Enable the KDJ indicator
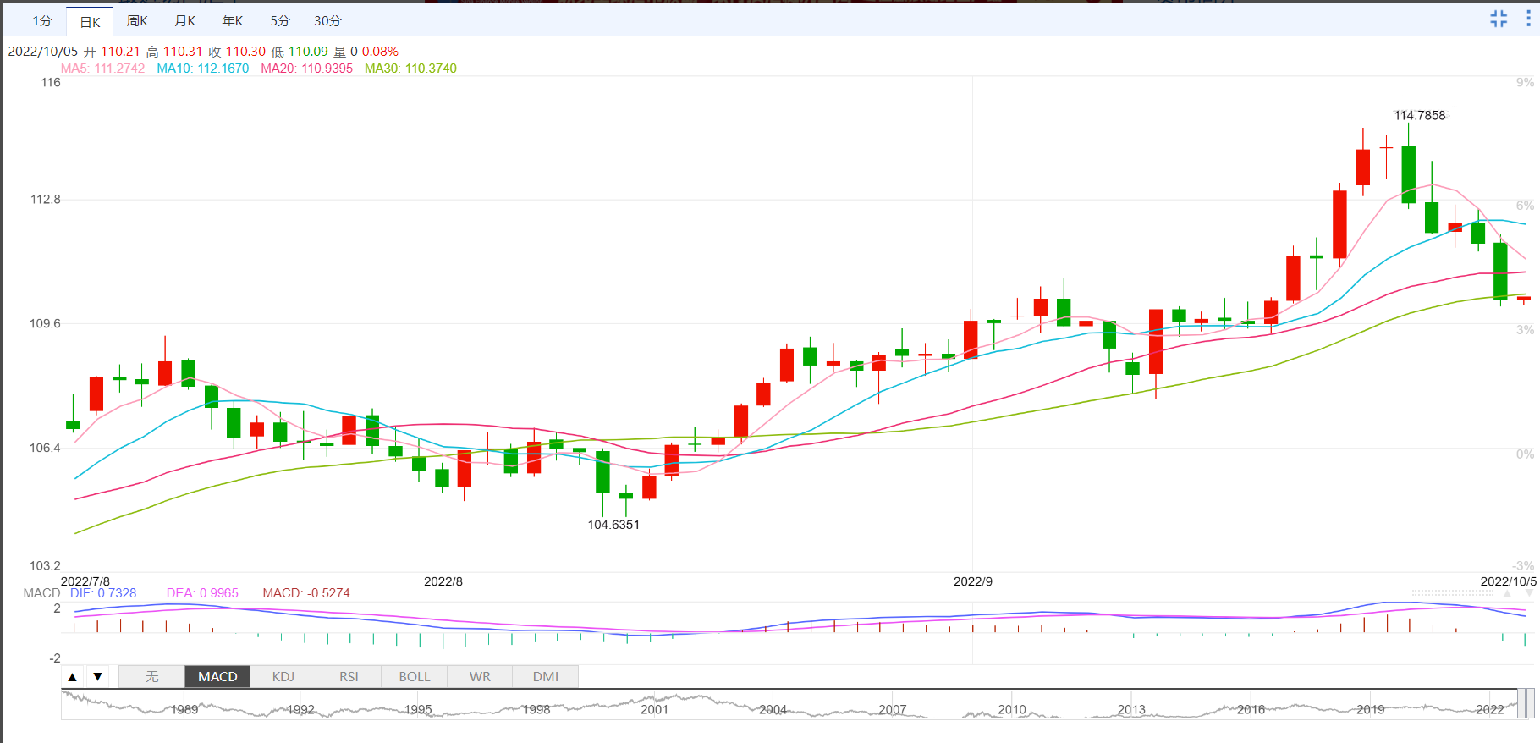This screenshot has width=1540, height=743. tap(283, 677)
